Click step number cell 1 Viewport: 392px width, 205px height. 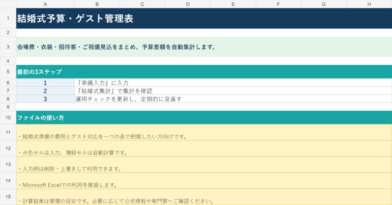45,82
